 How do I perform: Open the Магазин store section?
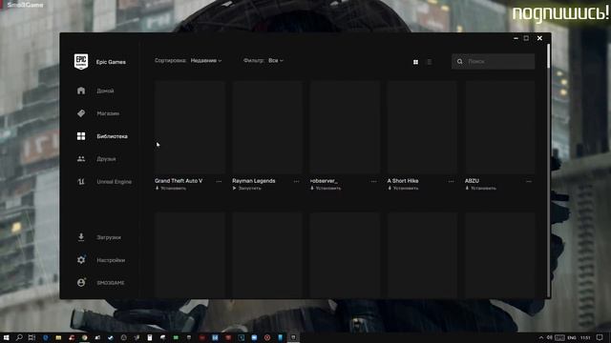[108, 113]
